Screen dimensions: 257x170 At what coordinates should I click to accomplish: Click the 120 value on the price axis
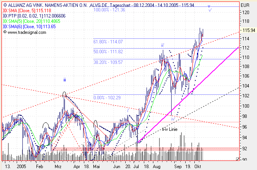[246, 12]
